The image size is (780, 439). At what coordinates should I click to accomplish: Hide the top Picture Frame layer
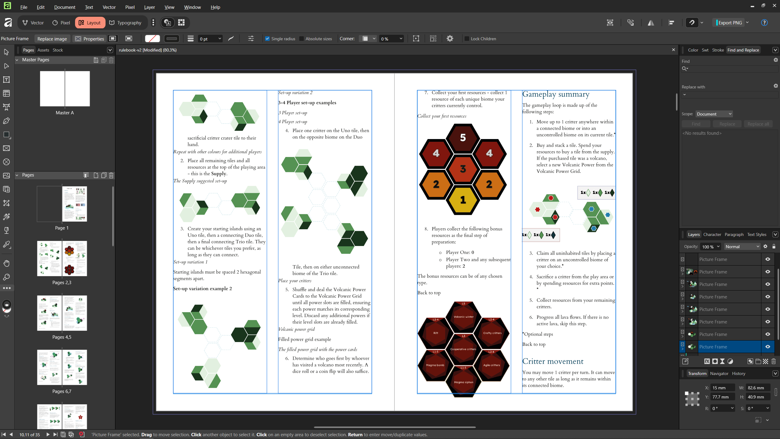[x=767, y=259]
